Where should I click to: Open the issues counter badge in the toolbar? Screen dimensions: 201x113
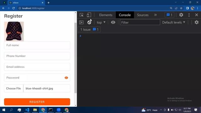[x=169, y=15]
